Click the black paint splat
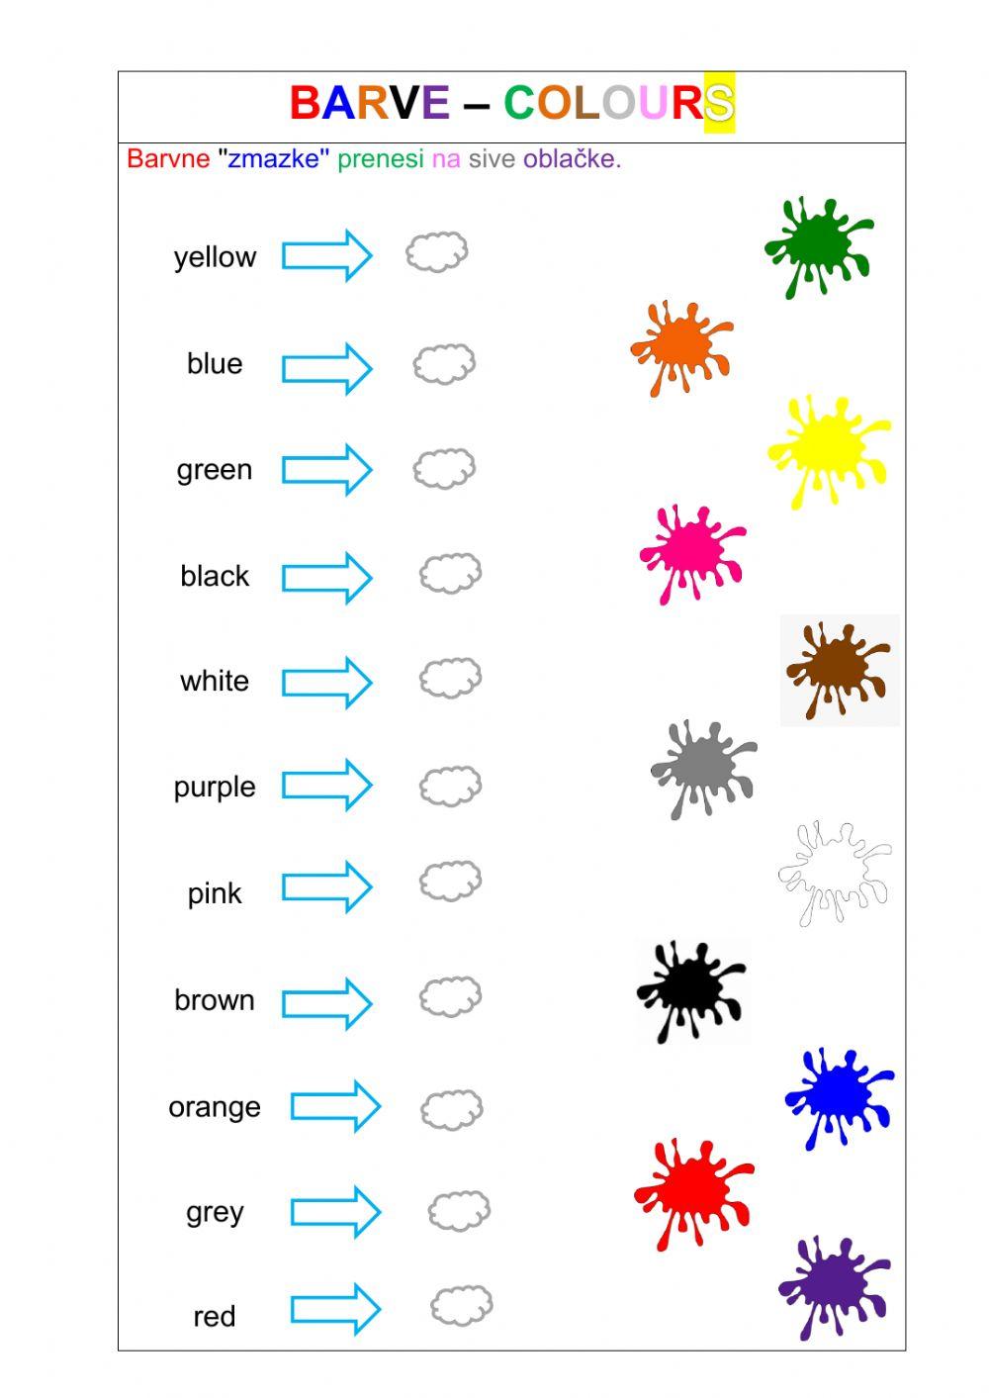The width and height of the screenshot is (989, 1398). click(689, 988)
